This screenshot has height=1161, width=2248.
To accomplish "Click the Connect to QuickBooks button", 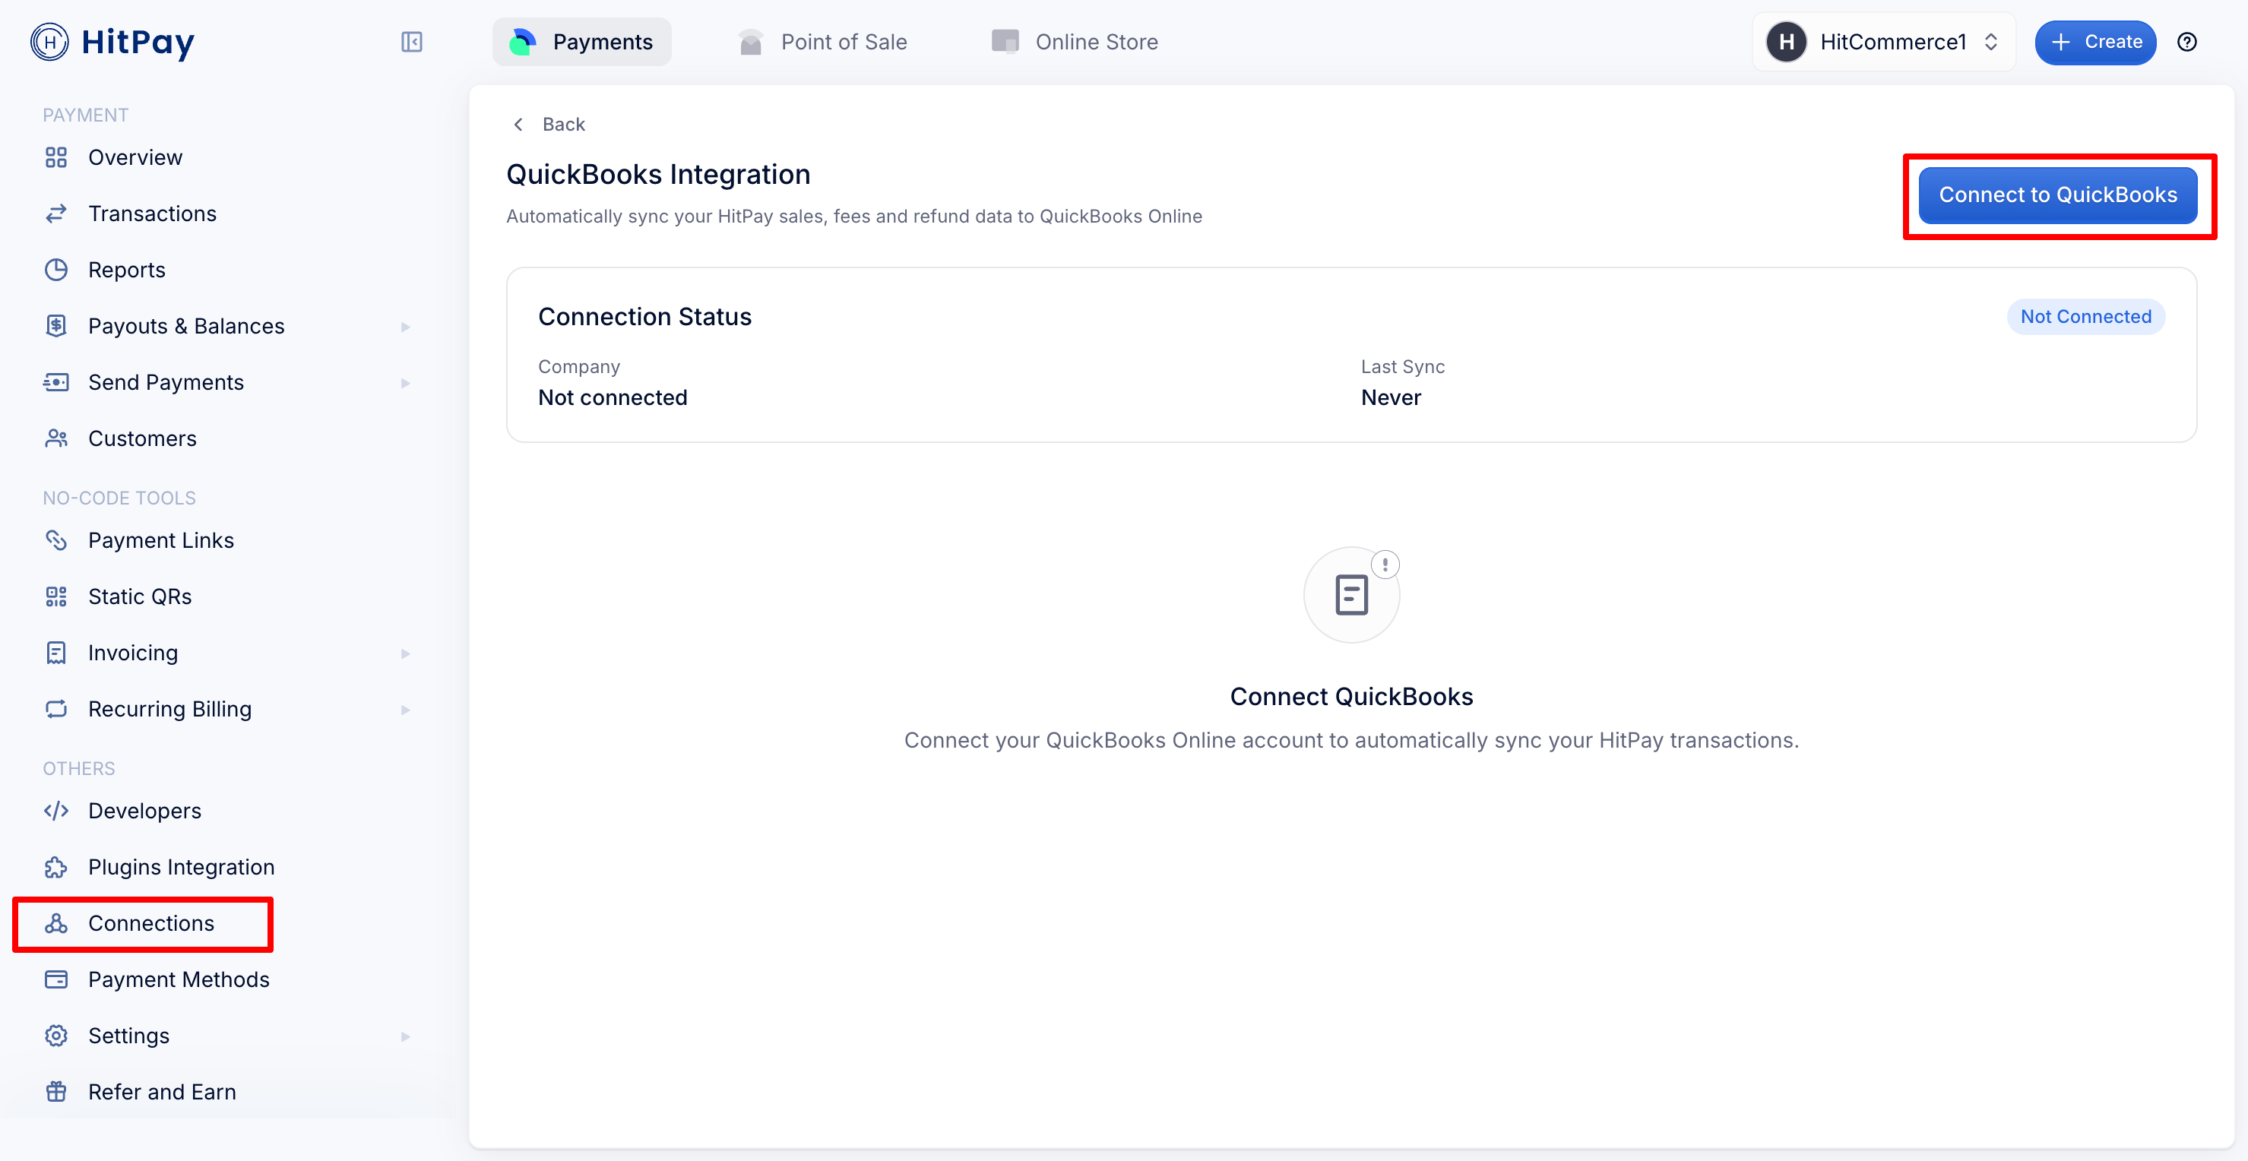I will tap(2058, 195).
